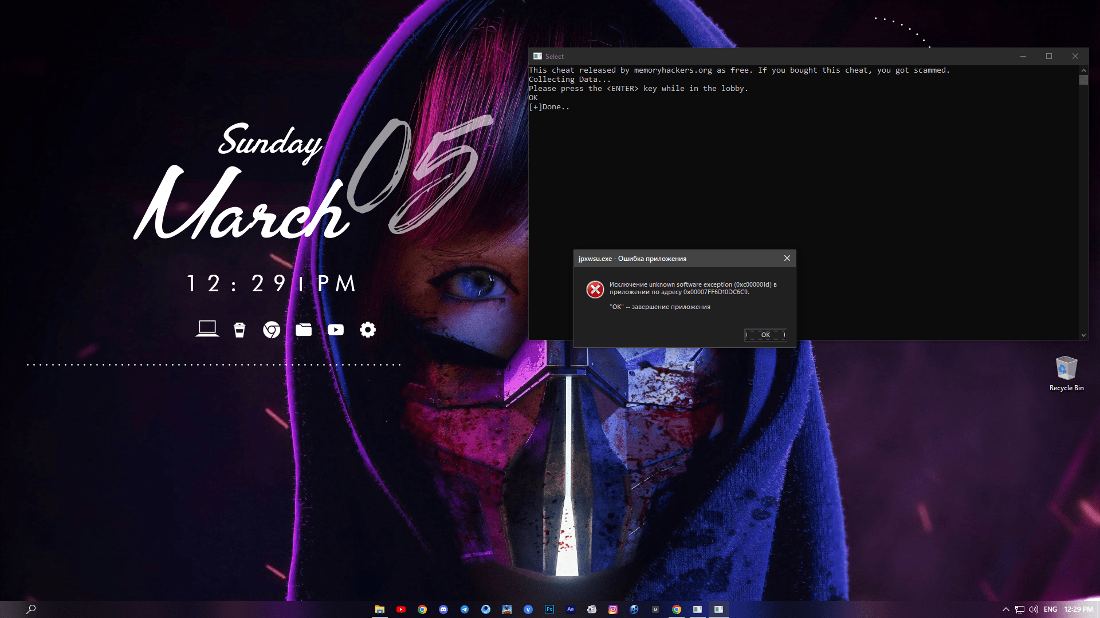Click OK in the jpxwsu.exe error dialog
The image size is (1100, 618).
click(765, 335)
